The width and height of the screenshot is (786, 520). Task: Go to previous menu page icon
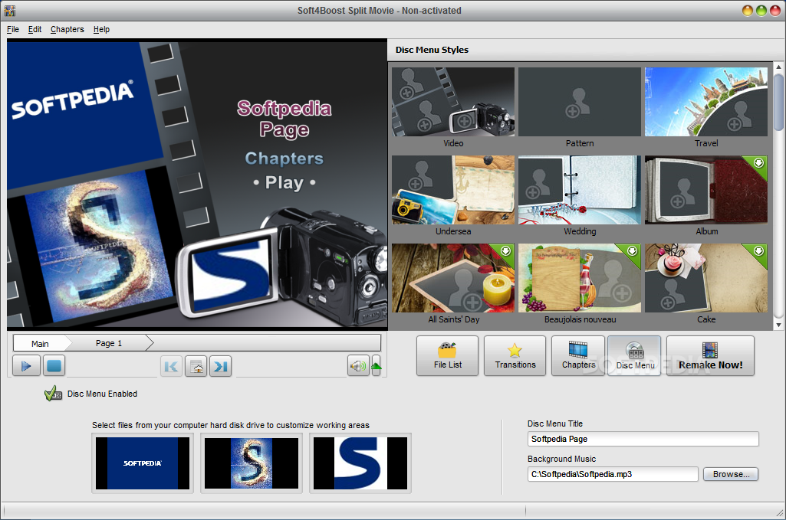pyautogui.click(x=171, y=367)
